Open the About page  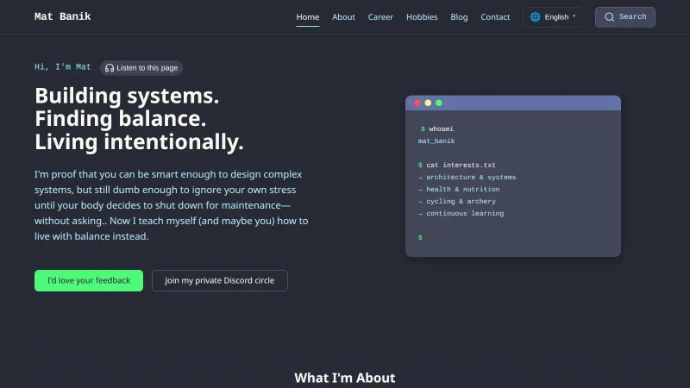[x=343, y=16]
